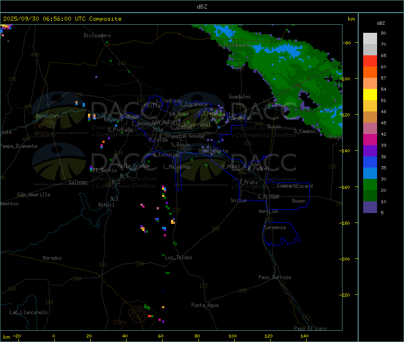
Task: Click the Carmensa map label
Action: click(275, 227)
